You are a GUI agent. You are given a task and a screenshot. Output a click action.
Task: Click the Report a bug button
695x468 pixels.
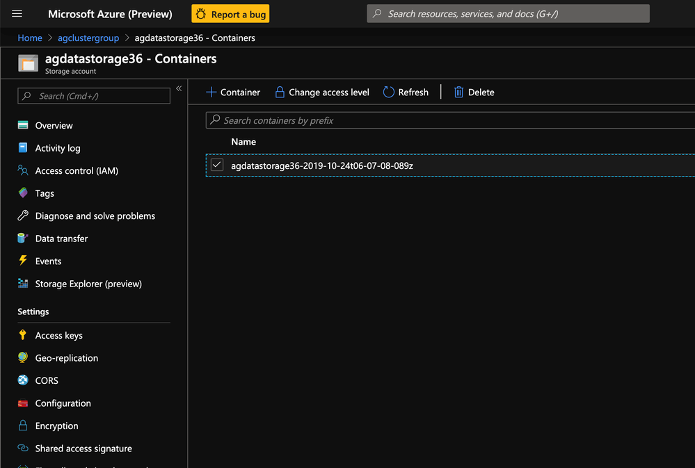coord(230,14)
